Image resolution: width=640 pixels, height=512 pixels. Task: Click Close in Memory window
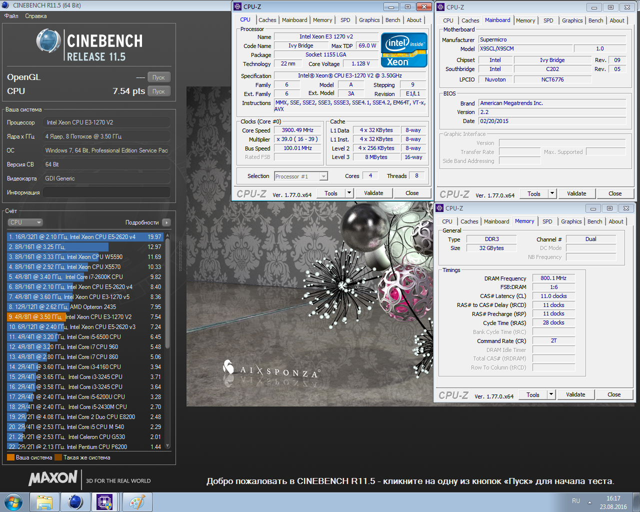[614, 394]
